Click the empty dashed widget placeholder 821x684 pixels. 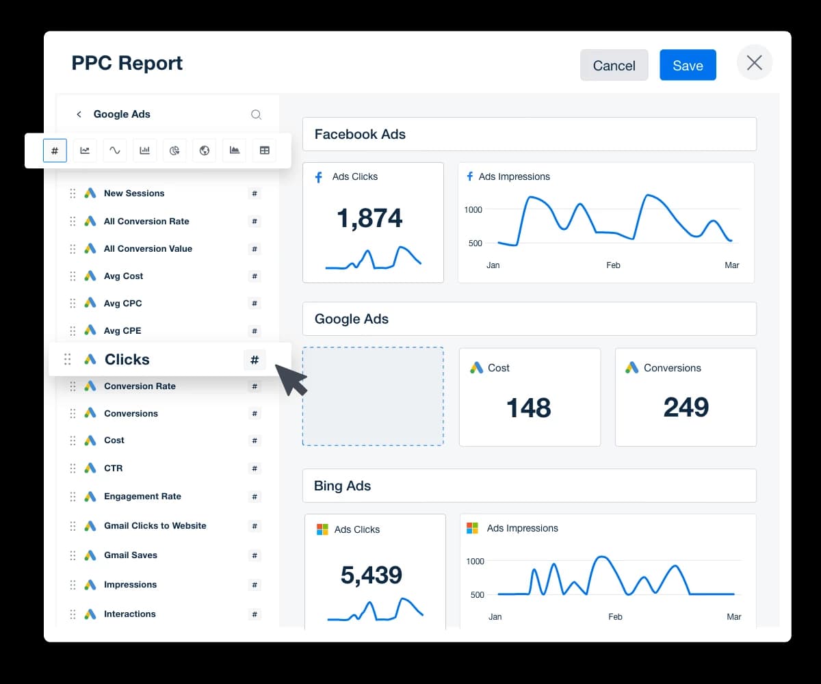pyautogui.click(x=373, y=396)
